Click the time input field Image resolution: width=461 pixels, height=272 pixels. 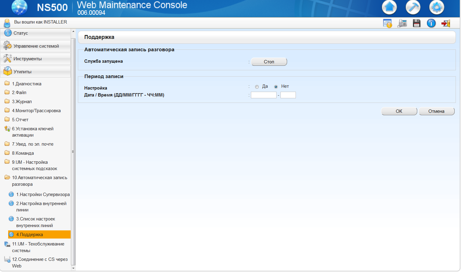pos(288,95)
